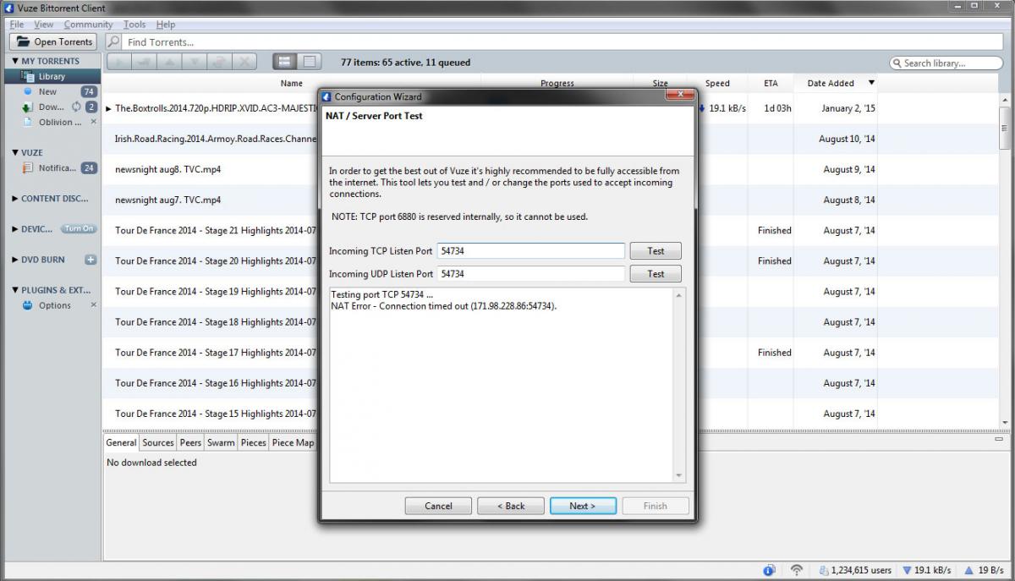
Task: Switch to the Peers tab
Action: tap(191, 442)
